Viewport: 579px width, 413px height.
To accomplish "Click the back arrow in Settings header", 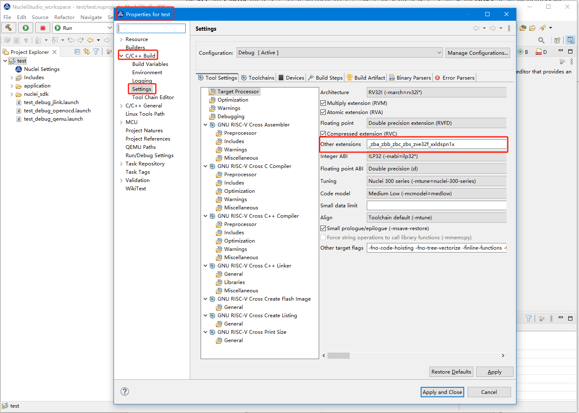I will 476,28.
